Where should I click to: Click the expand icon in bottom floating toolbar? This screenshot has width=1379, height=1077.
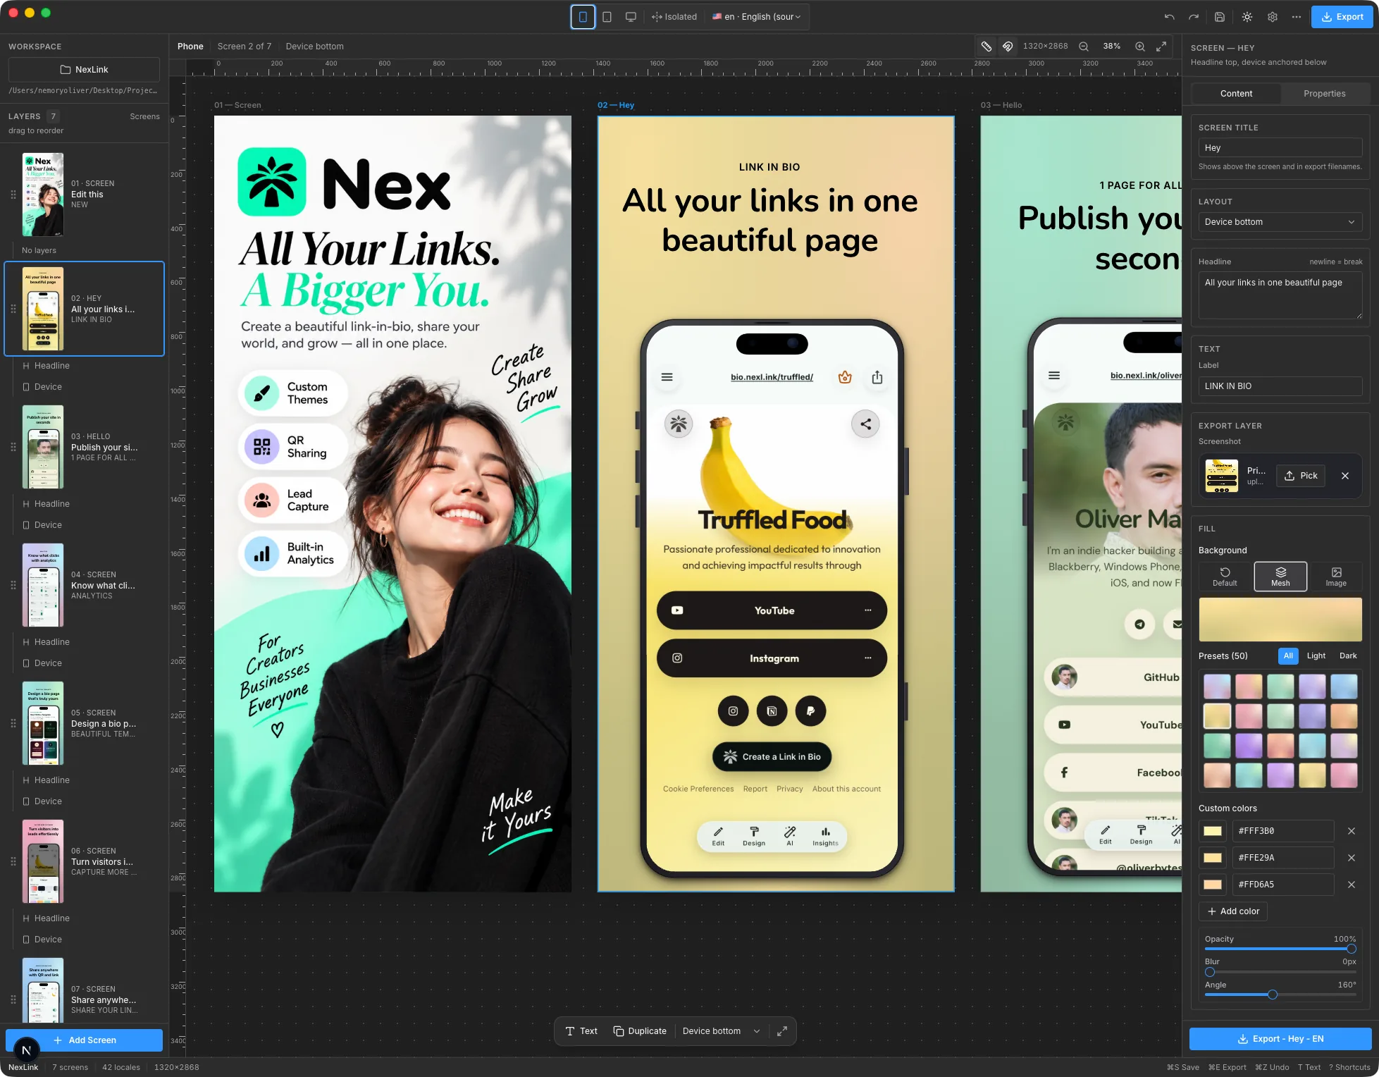[x=782, y=1031]
